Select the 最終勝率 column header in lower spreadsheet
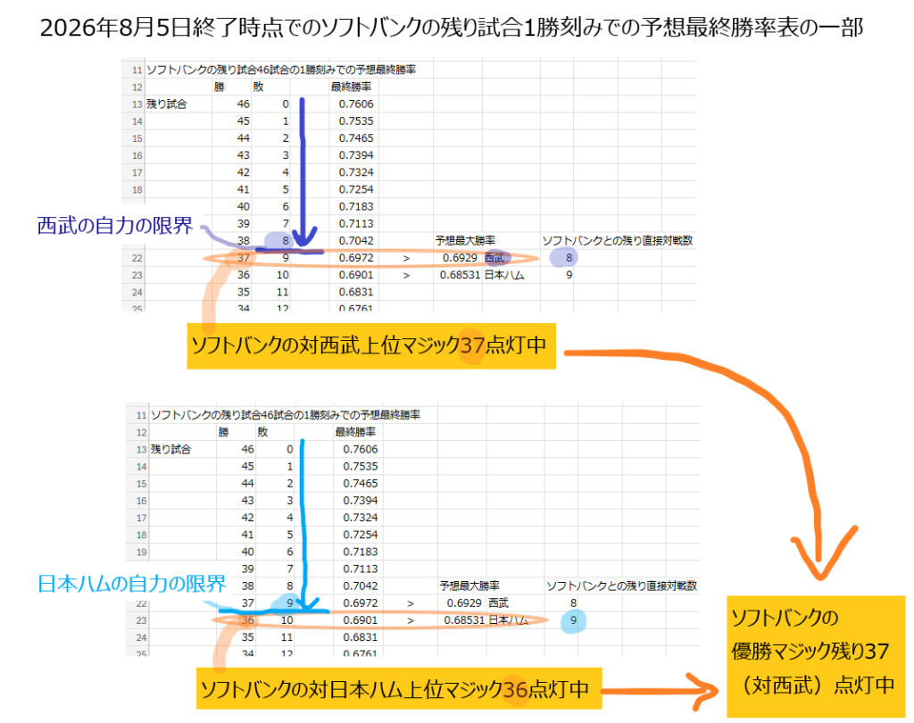This screenshot has height=723, width=914. pos(355,432)
